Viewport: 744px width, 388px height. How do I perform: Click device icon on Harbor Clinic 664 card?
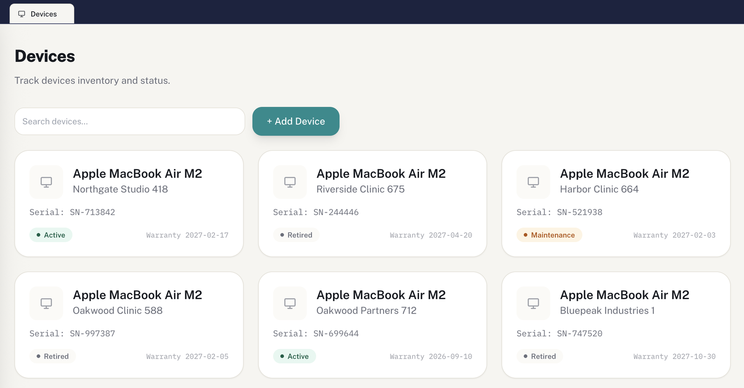[x=533, y=182]
